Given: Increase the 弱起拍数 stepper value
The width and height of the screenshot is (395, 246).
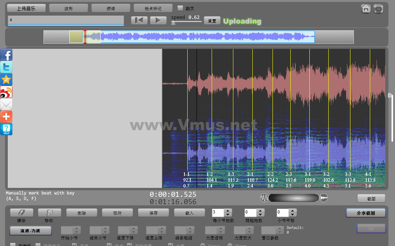Looking at the screenshot, I should point(260,211).
